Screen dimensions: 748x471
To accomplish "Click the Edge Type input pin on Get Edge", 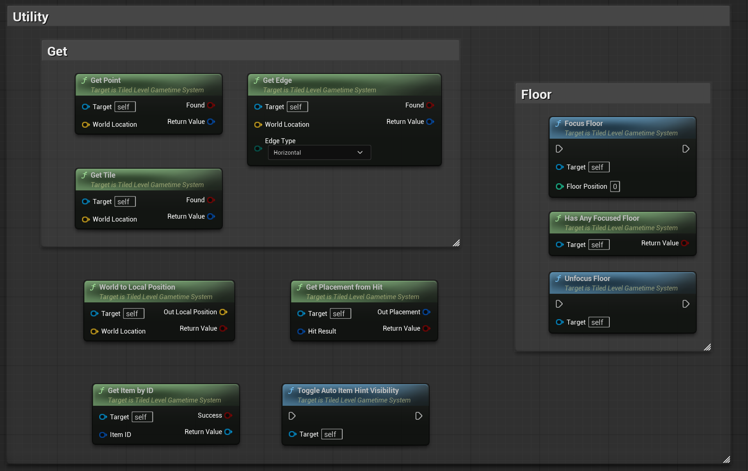I will [x=258, y=149].
